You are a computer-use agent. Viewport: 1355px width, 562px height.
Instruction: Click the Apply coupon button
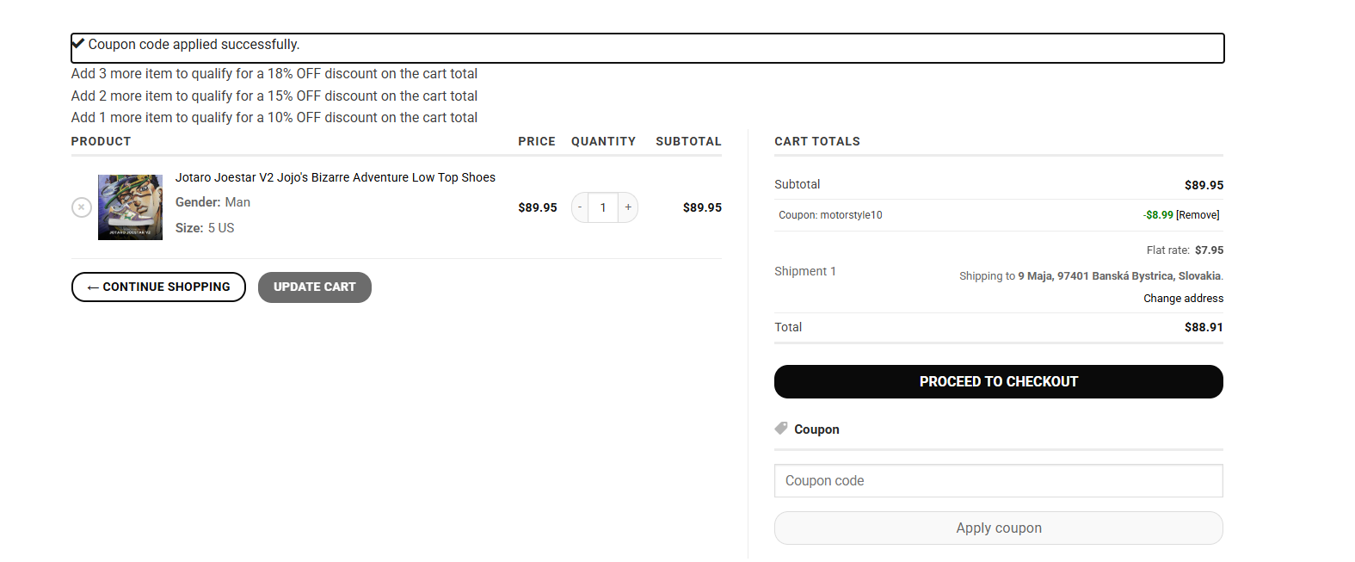pyautogui.click(x=999, y=528)
